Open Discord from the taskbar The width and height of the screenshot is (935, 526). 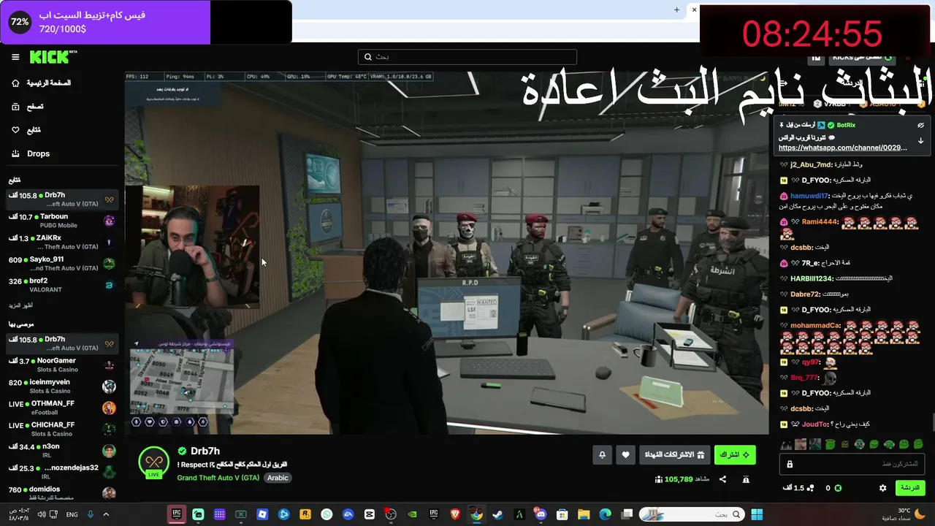click(541, 514)
